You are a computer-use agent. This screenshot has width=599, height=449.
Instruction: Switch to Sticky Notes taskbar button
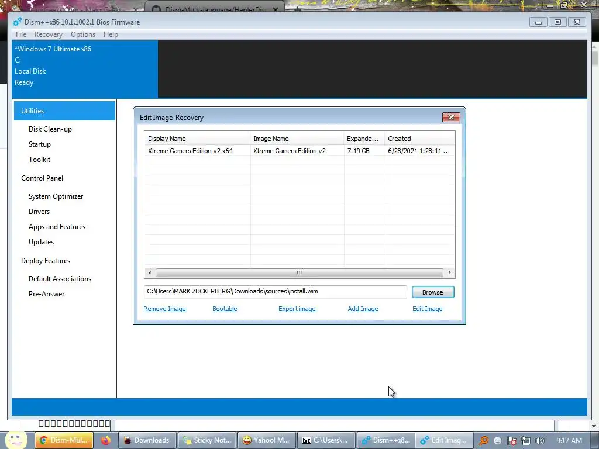208,440
